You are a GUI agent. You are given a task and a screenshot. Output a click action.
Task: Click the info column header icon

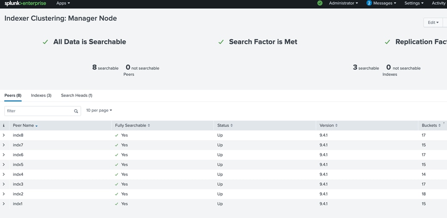point(4,125)
